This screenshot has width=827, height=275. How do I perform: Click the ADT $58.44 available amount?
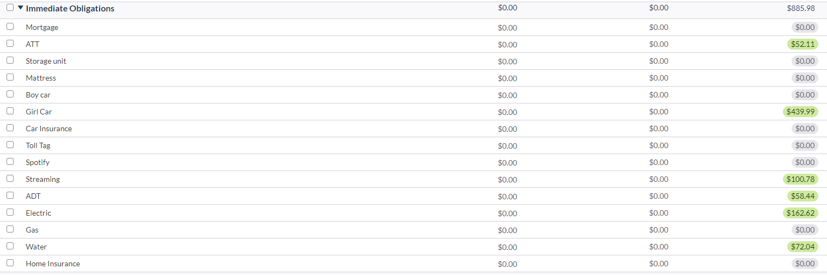[x=803, y=196]
